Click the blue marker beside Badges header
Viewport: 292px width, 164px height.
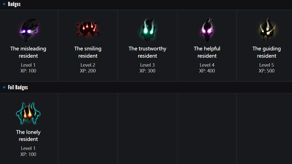coord(4,4)
